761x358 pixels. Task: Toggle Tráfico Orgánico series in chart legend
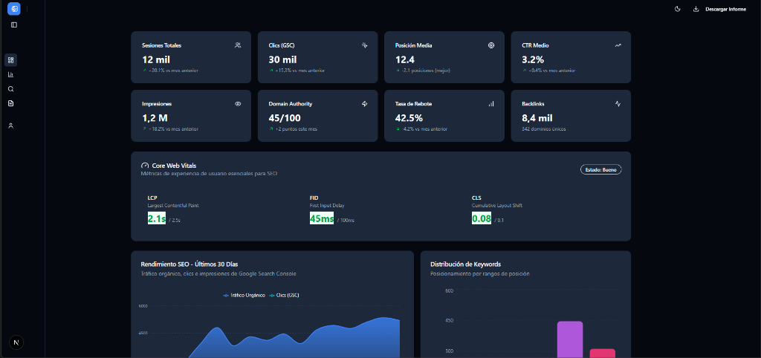click(x=244, y=295)
